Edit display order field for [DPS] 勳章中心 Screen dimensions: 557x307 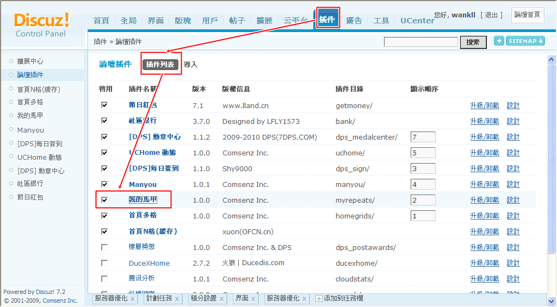(x=423, y=137)
